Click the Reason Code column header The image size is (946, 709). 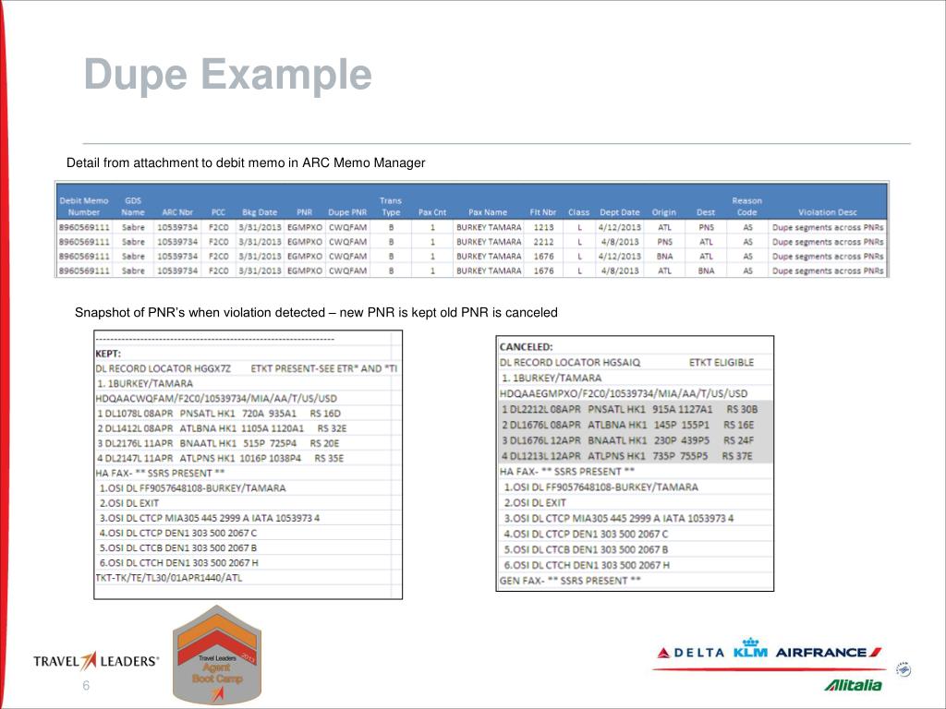[x=746, y=206]
